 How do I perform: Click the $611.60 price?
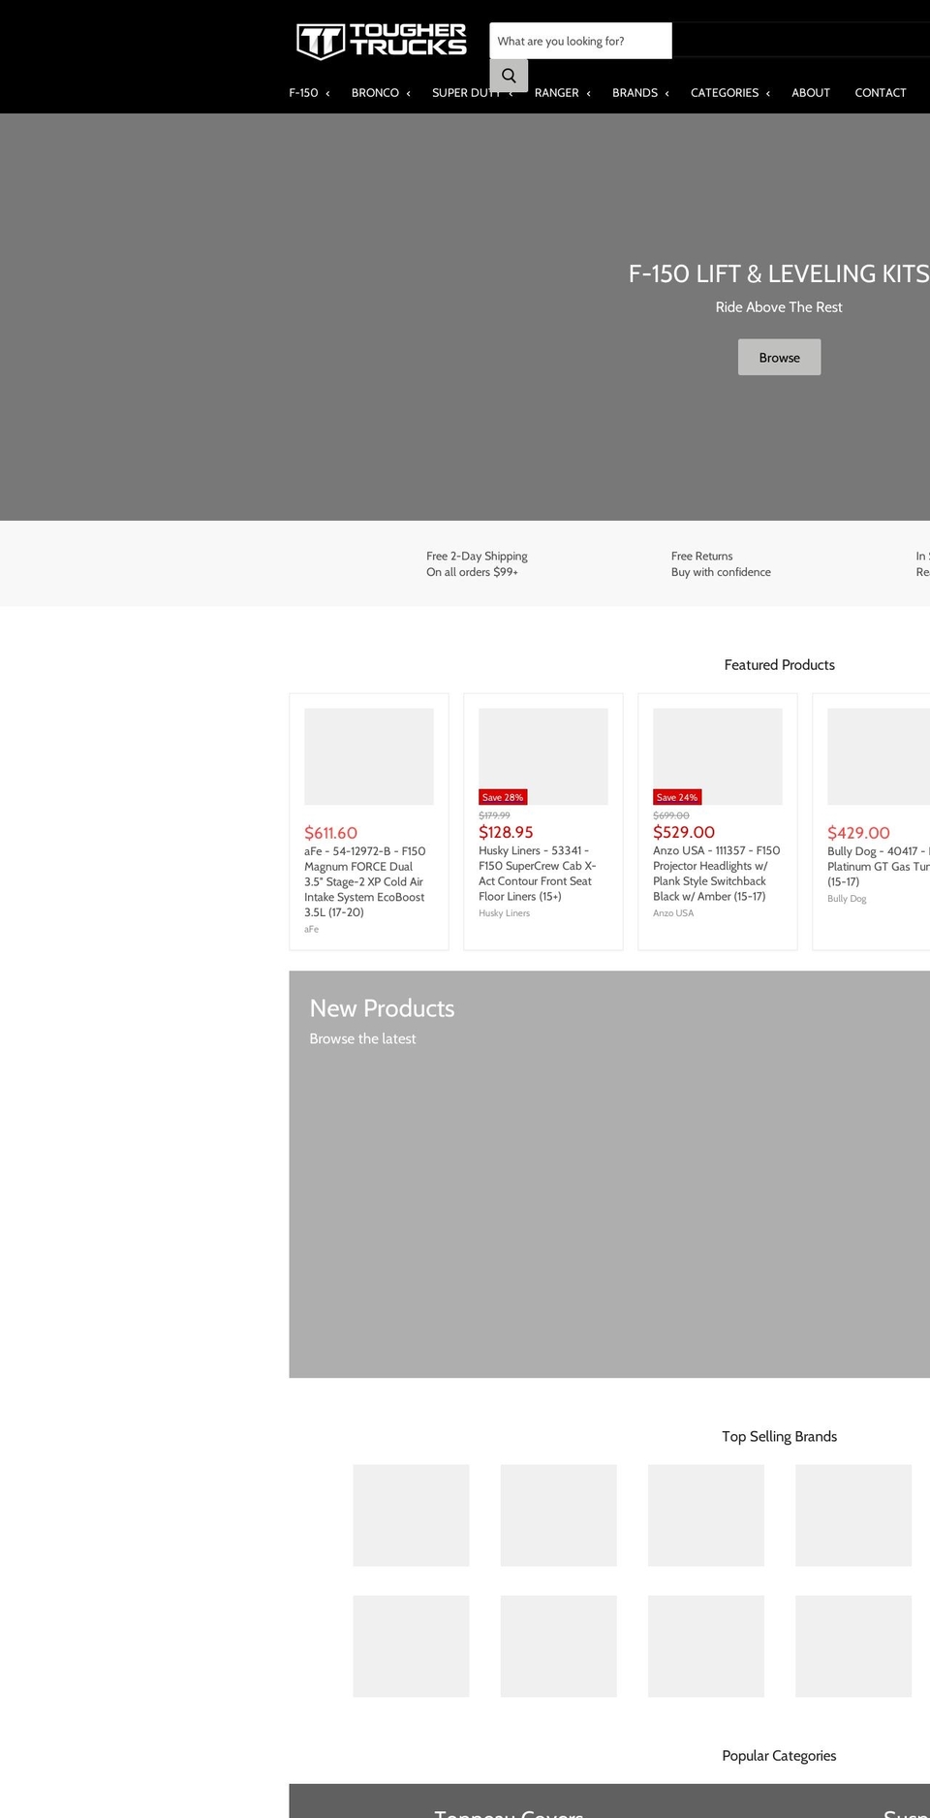pos(330,833)
